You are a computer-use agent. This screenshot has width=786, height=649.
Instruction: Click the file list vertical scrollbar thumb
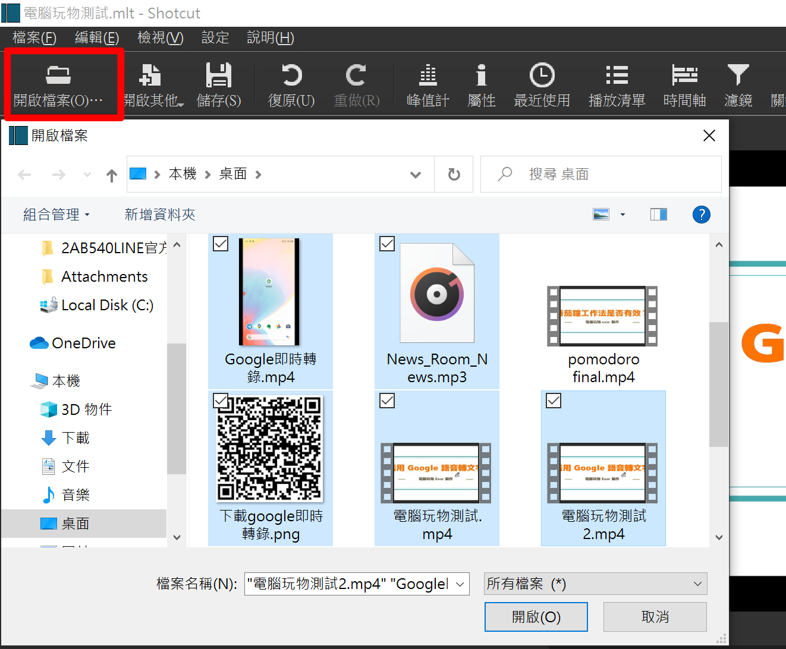[x=719, y=385]
